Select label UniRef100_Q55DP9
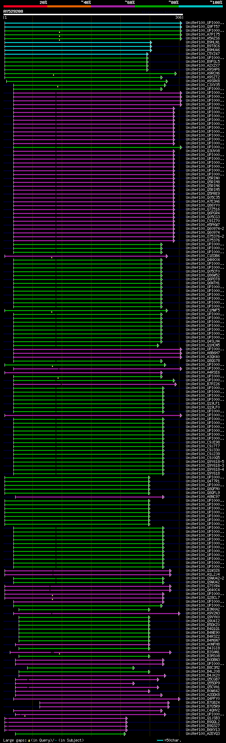The width and height of the screenshot is (226, 743). [203, 683]
